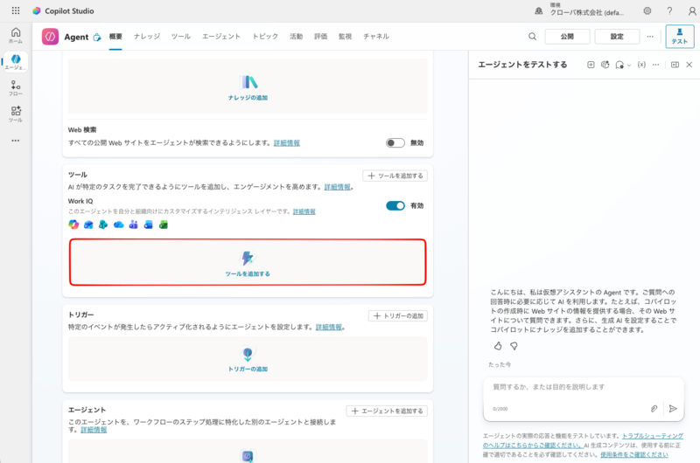Switch to the 概要 tab
This screenshot has height=463, width=700.
(115, 37)
